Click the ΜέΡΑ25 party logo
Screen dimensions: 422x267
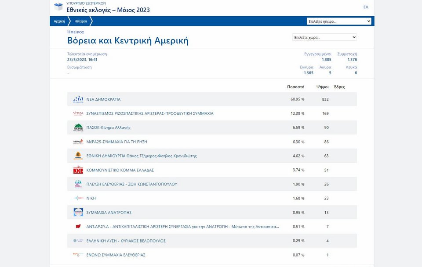(78, 142)
